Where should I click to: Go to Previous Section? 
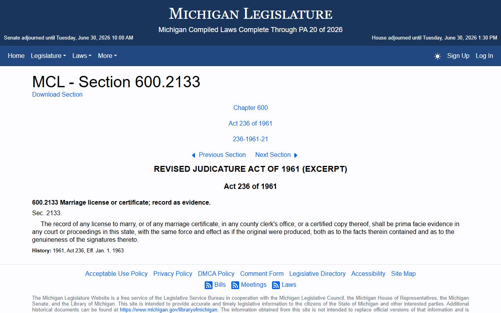tap(222, 155)
